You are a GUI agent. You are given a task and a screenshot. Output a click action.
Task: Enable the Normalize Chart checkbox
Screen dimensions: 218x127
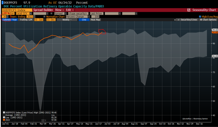point(45,17)
